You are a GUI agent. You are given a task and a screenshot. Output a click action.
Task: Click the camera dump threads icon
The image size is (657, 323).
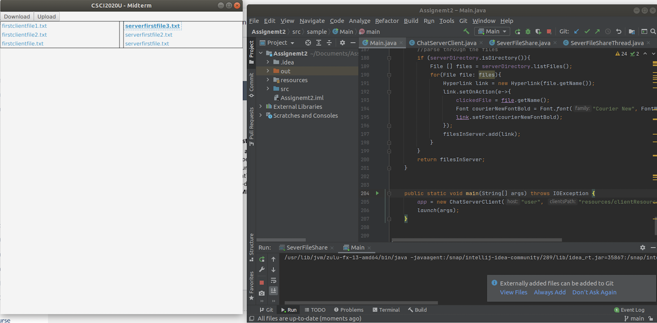coord(262,293)
